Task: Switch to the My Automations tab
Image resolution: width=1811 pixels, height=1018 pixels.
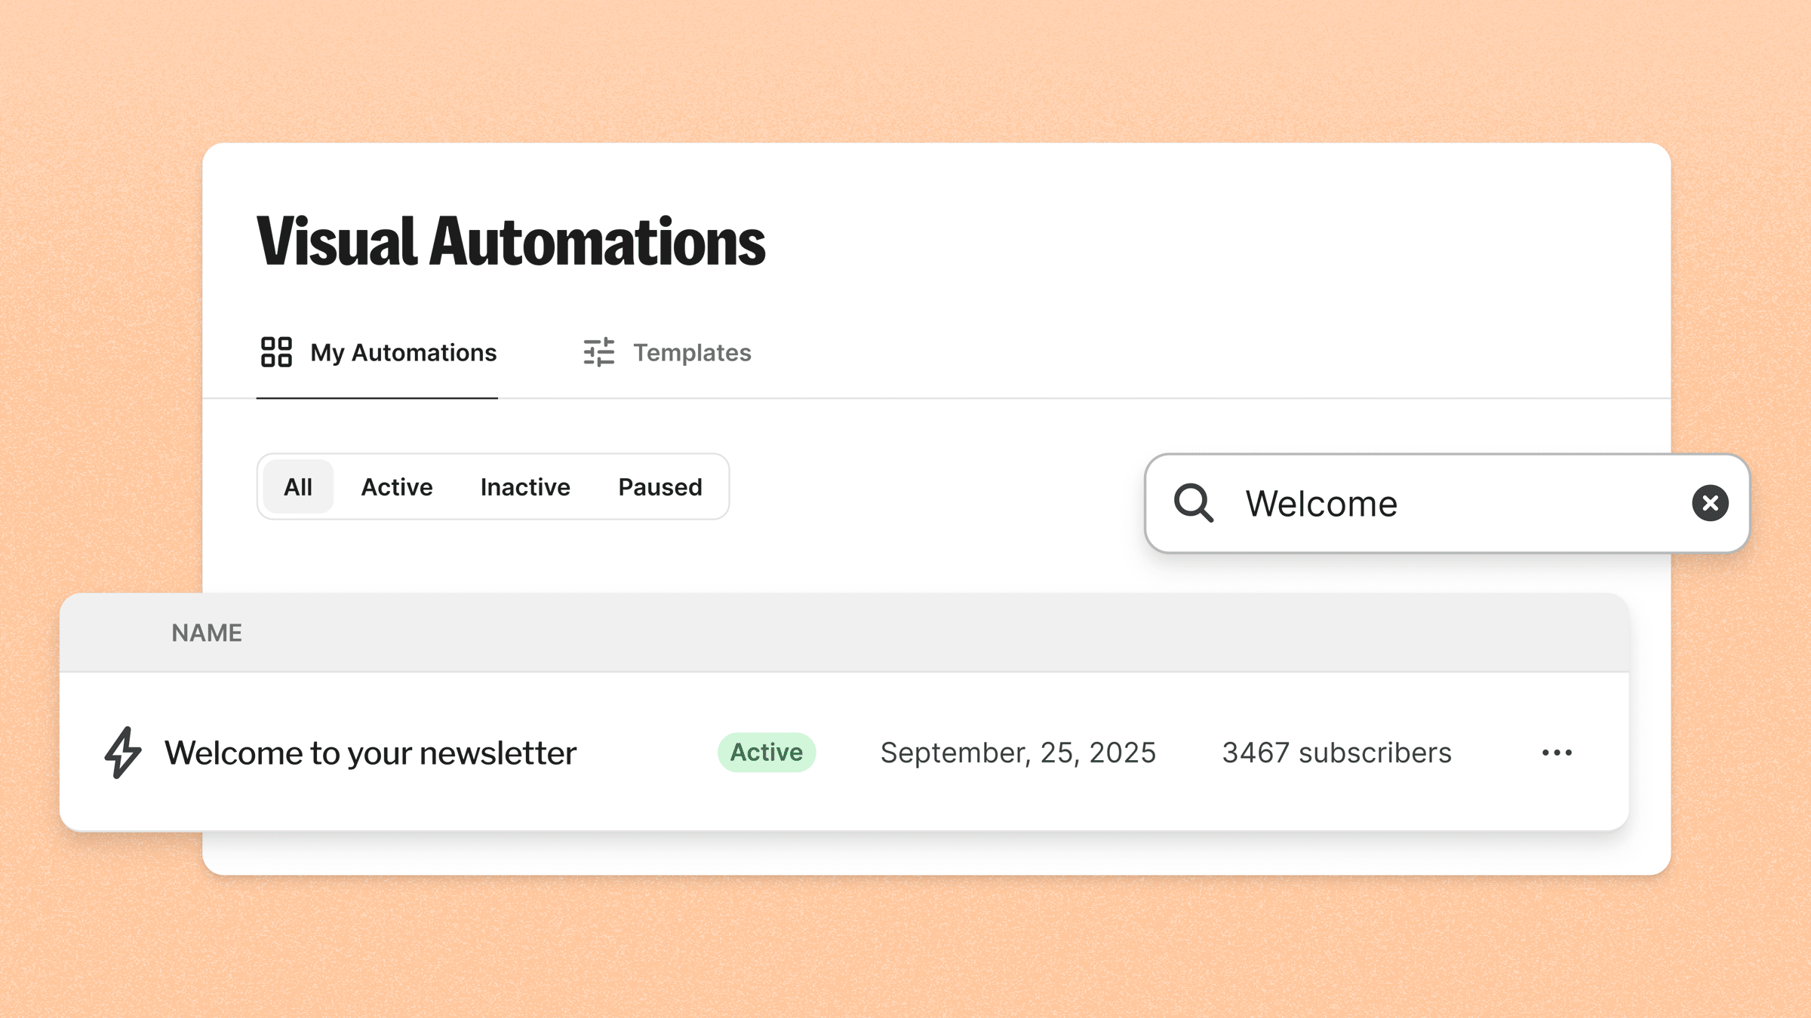Action: pos(404,351)
